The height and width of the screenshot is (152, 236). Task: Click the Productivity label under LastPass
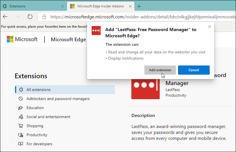coord(176,95)
